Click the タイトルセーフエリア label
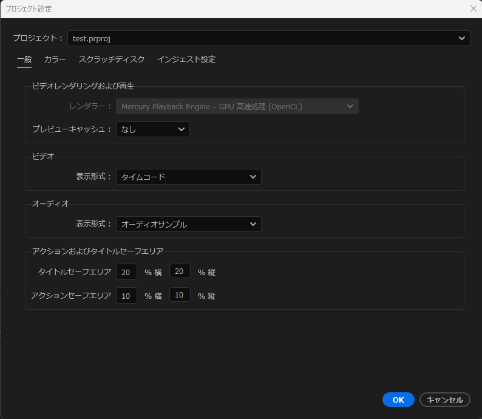Viewport: 482px width, 419px height. click(75, 272)
